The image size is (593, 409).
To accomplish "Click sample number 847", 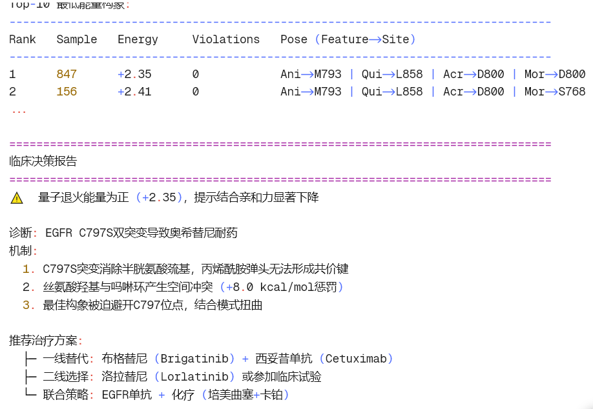I will click(67, 74).
